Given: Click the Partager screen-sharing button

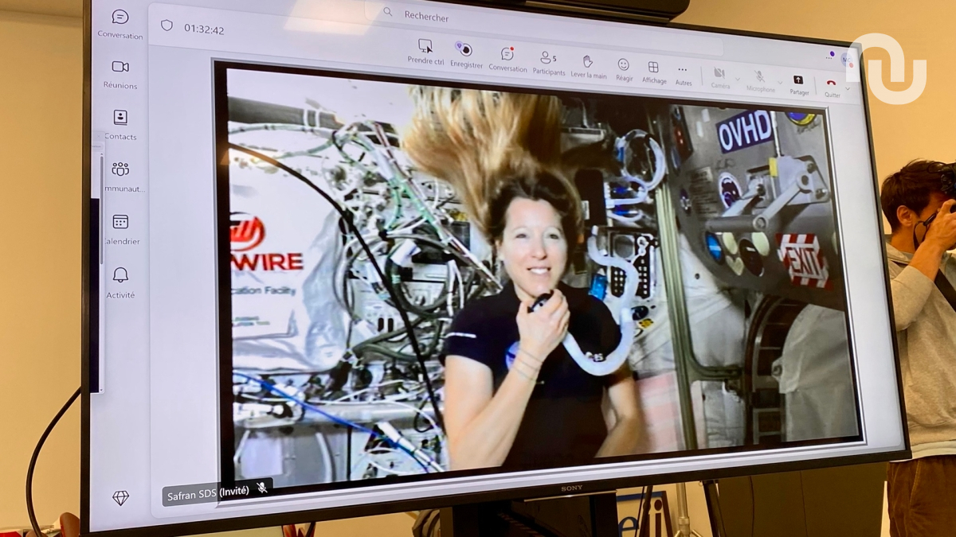Looking at the screenshot, I should pos(798,79).
